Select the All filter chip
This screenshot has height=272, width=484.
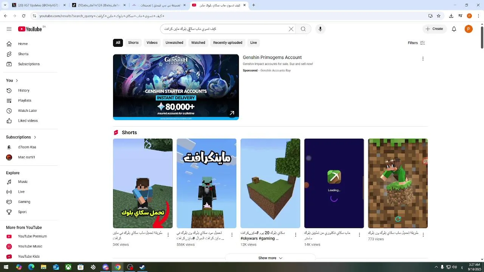[118, 43]
